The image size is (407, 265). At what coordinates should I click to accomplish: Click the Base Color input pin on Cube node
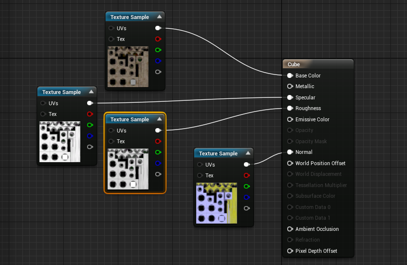tap(290, 76)
